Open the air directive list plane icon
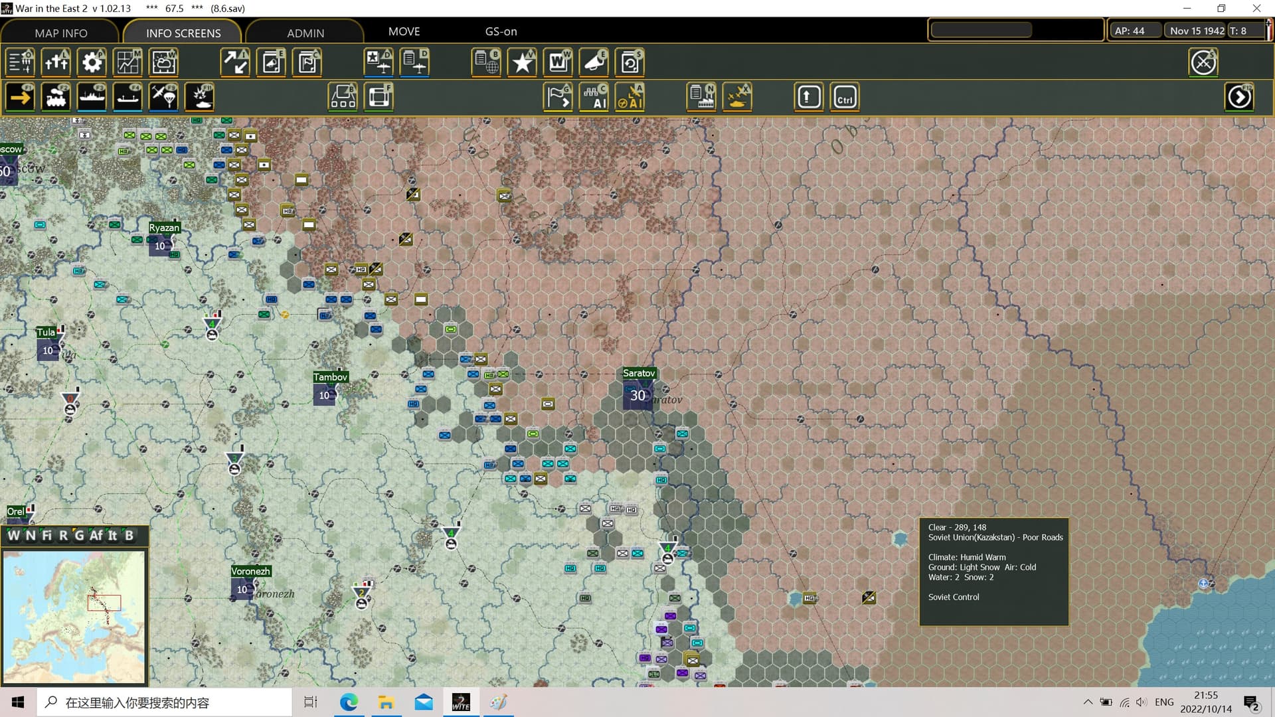The width and height of the screenshot is (1275, 717). tap(415, 62)
